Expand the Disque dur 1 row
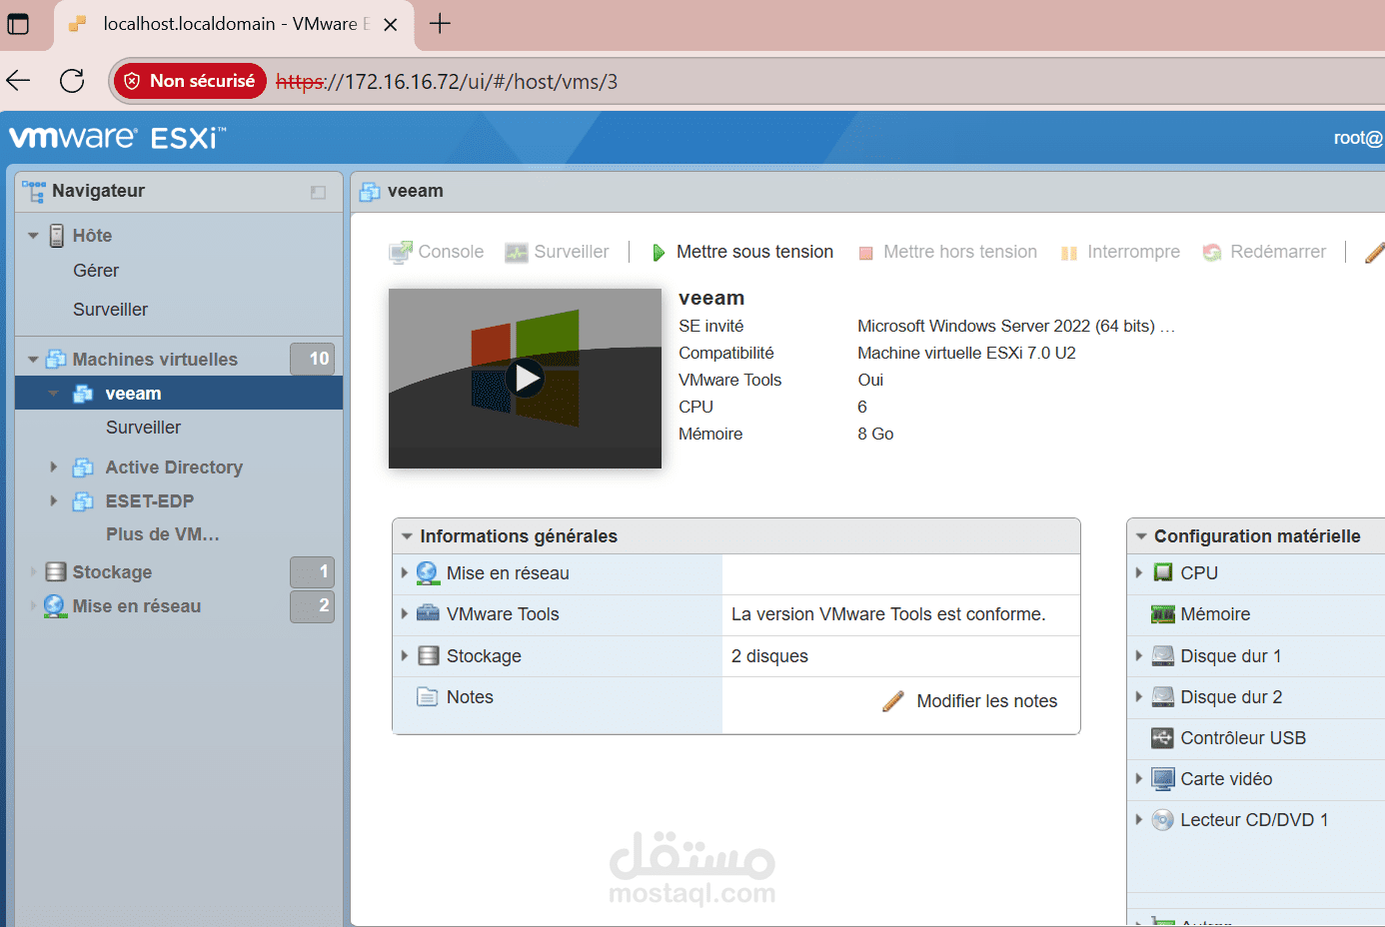Viewport: 1385px width, 927px height. pyautogui.click(x=1139, y=656)
